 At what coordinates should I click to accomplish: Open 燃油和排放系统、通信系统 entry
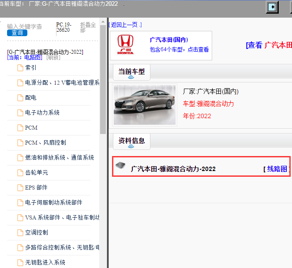60,158
